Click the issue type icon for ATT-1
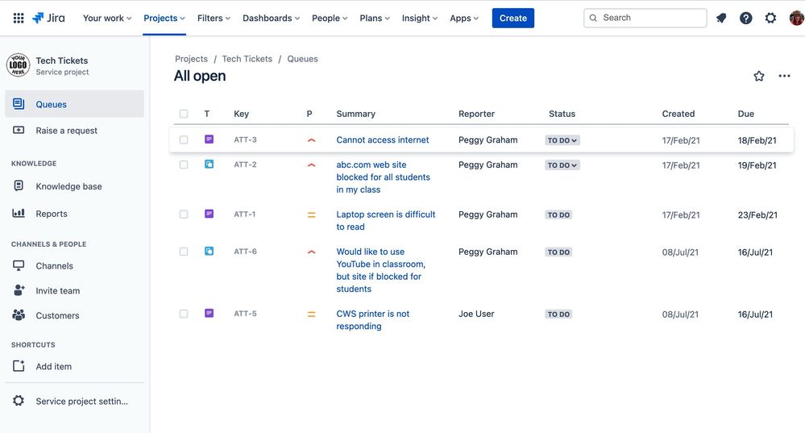Viewport: 805px width, 433px height. click(x=209, y=214)
